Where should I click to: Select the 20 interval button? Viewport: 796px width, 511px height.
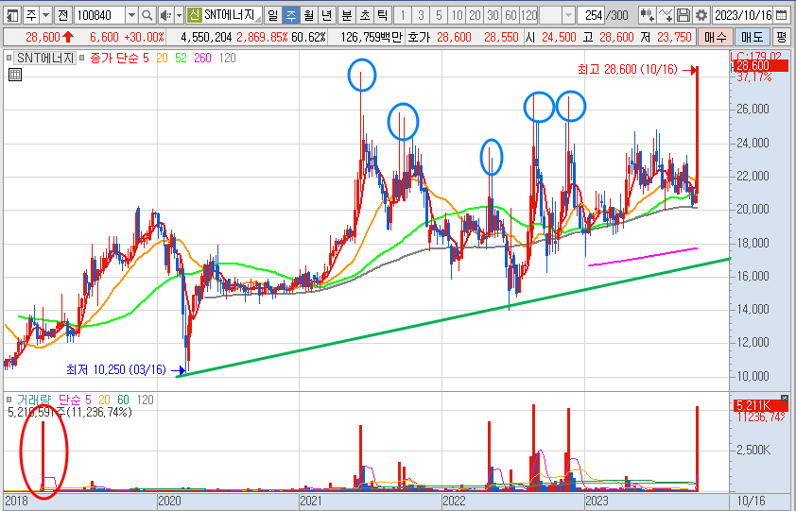pyautogui.click(x=475, y=16)
